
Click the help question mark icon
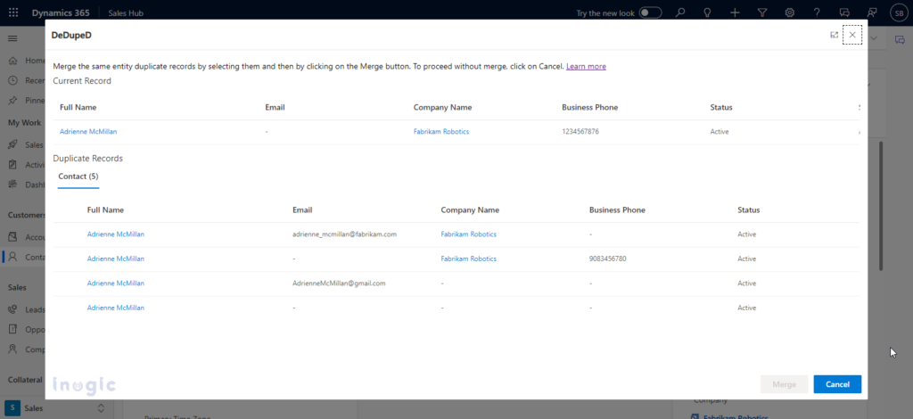(817, 12)
